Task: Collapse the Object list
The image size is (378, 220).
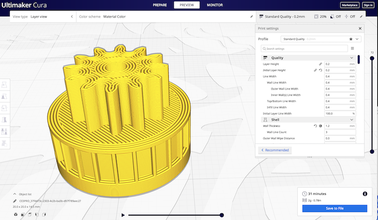Action: tap(15, 194)
